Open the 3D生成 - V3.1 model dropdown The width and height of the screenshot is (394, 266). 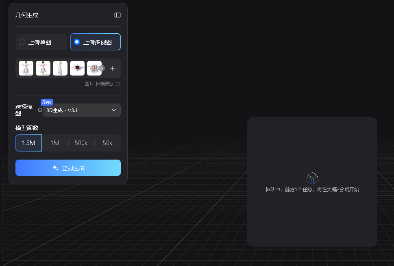(82, 110)
